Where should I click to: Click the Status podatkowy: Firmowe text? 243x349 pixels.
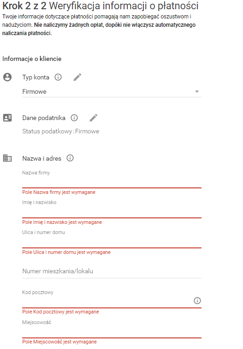click(x=61, y=131)
